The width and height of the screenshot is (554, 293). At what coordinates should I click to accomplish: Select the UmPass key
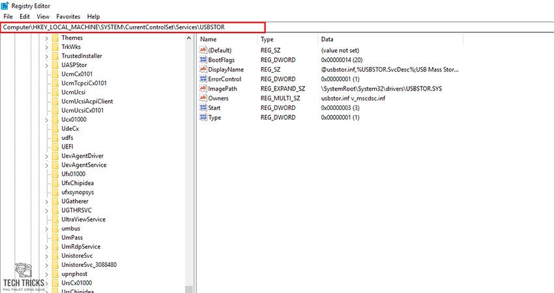pos(72,237)
